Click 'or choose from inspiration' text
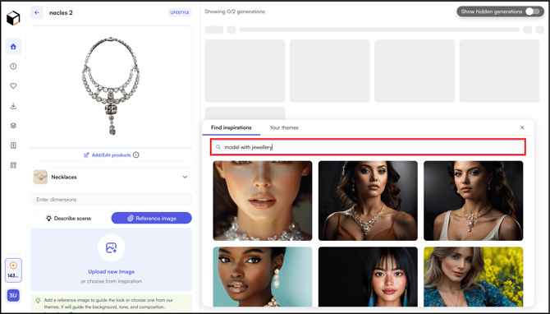This screenshot has width=550, height=314. pyautogui.click(x=111, y=281)
